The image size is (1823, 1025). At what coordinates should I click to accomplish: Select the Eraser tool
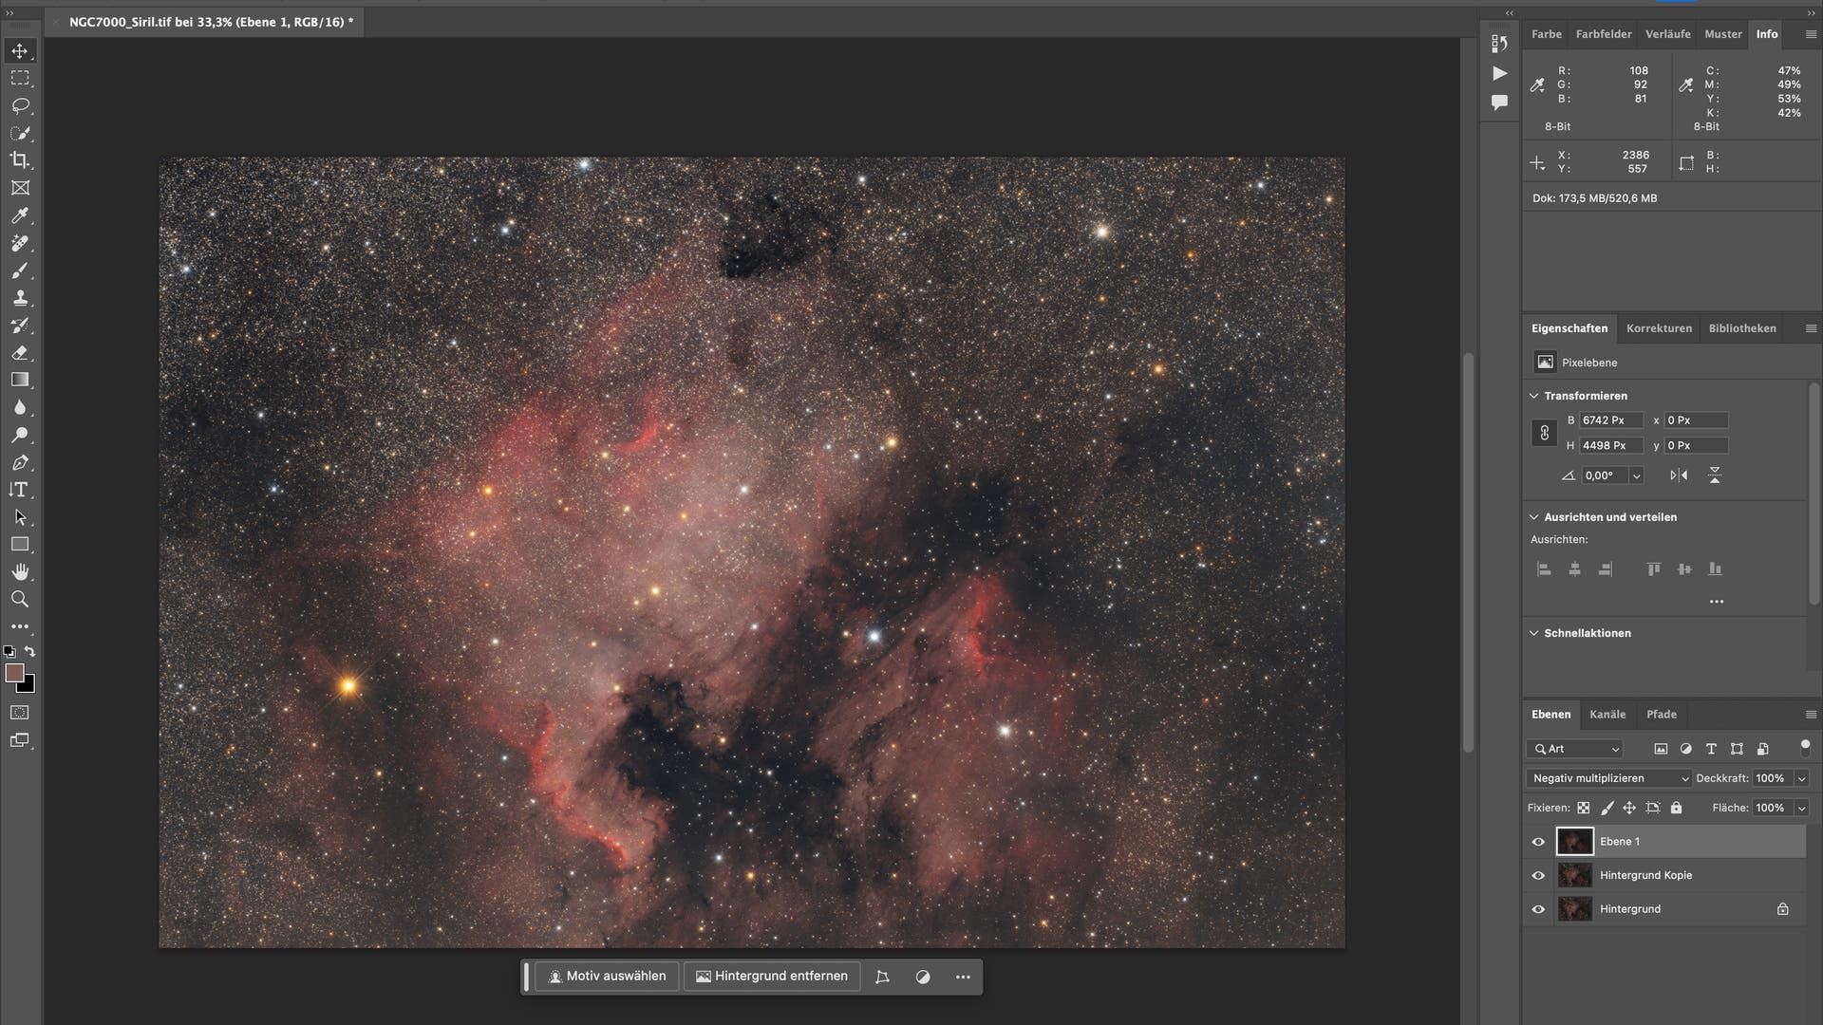click(20, 353)
